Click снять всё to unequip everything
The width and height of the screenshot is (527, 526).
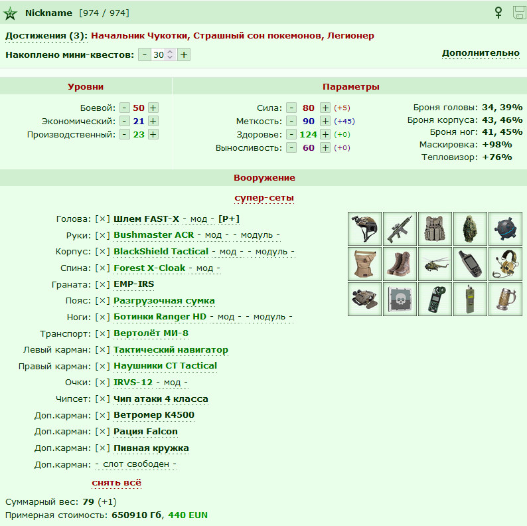(117, 483)
